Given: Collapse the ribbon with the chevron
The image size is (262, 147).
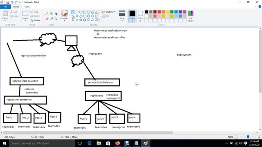Looking at the screenshot, I should click(x=255, y=7).
